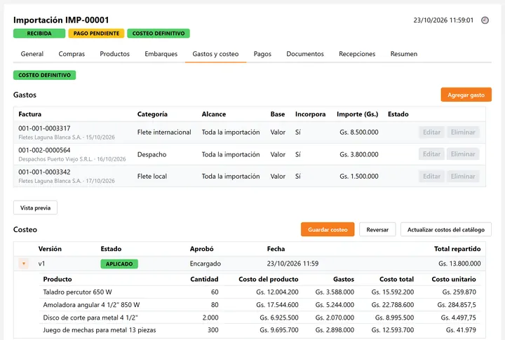The width and height of the screenshot is (505, 340).
Task: Edit the Flete internacional expense
Action: pyautogui.click(x=431, y=132)
